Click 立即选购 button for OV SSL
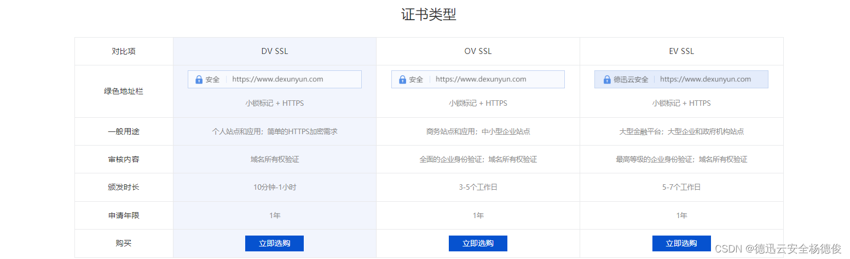This screenshot has width=850, height=259. pyautogui.click(x=478, y=243)
